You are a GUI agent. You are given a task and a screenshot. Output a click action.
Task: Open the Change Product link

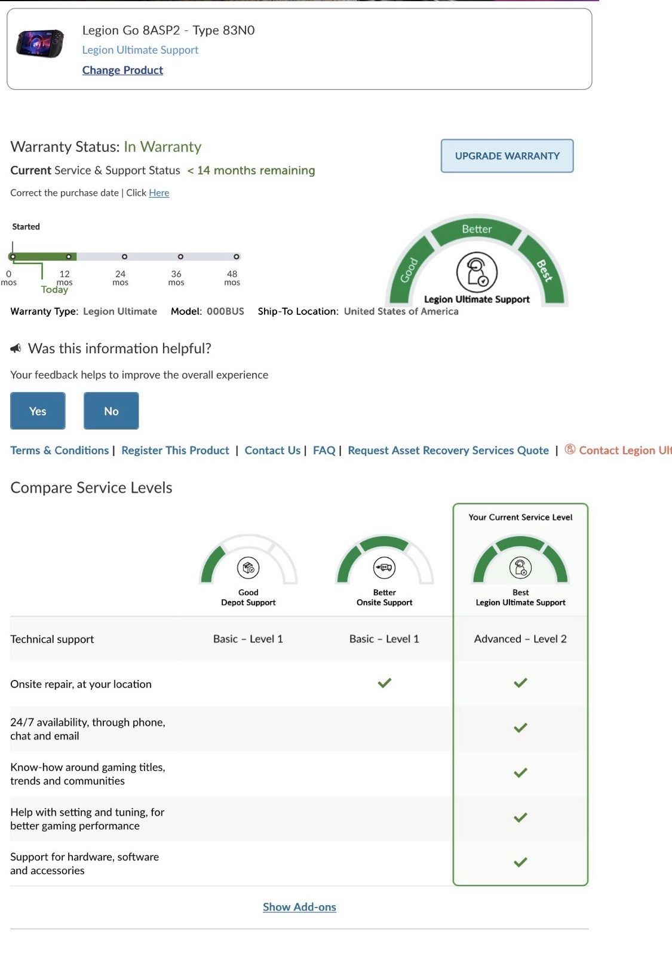(x=122, y=70)
